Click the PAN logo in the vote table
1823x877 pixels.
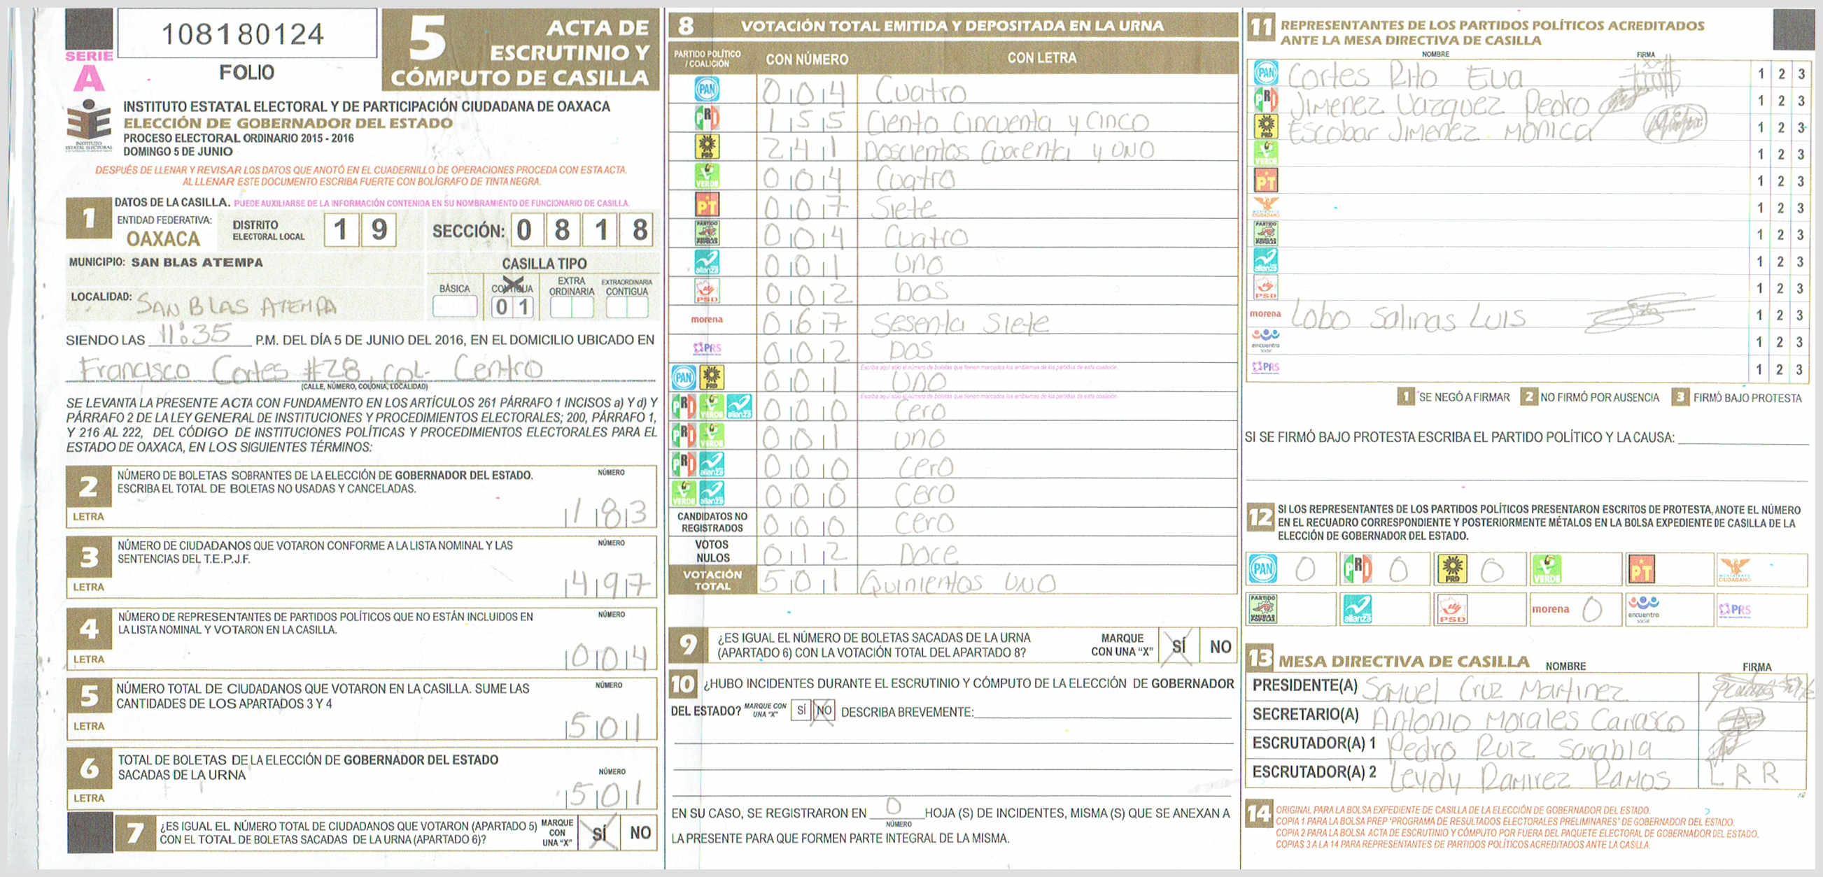click(x=706, y=89)
